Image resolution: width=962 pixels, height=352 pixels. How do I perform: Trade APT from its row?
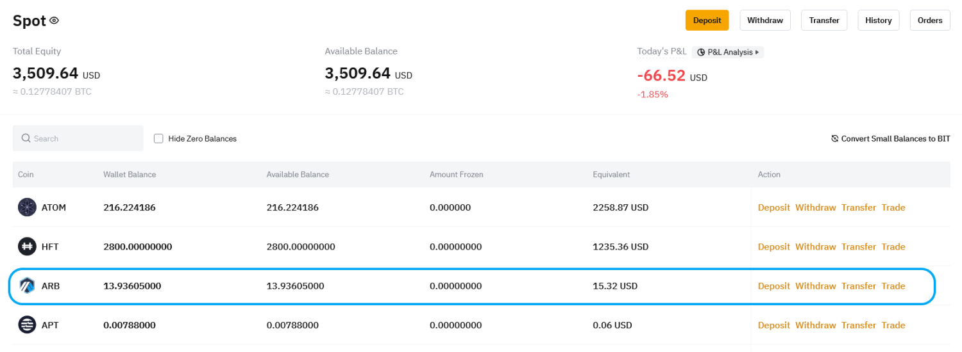click(893, 325)
